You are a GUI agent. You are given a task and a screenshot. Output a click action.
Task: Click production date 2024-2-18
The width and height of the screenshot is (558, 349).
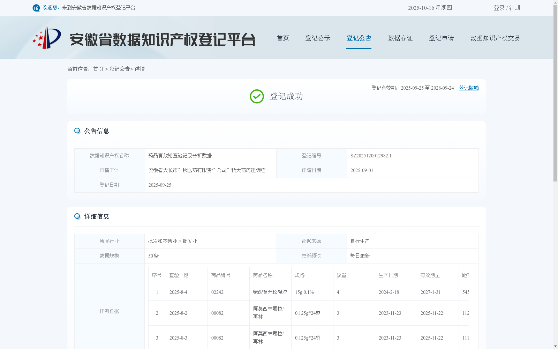point(389,292)
